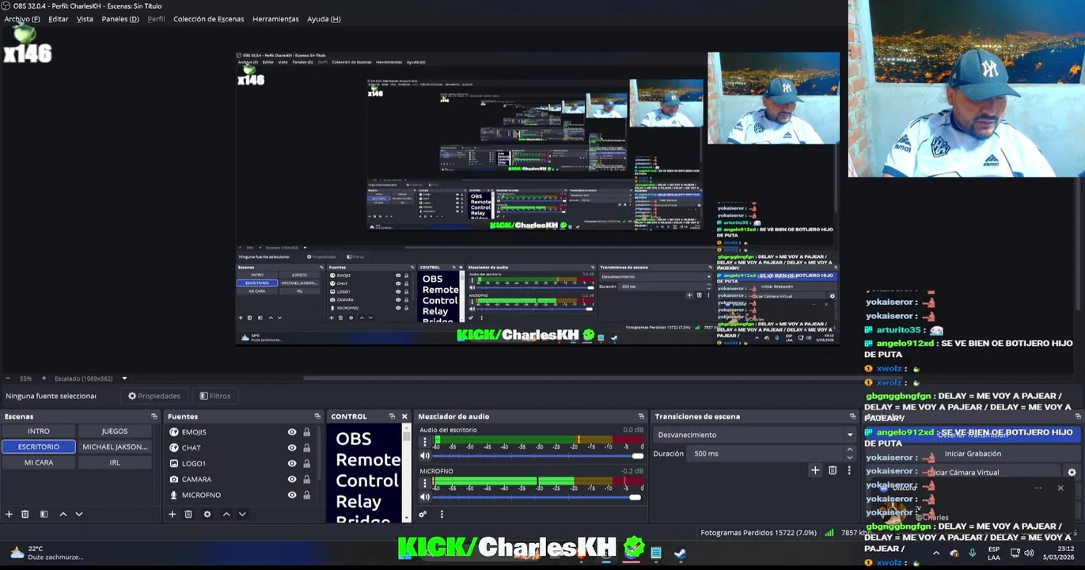Click the CONTROL panel vertical scrollbar
Screen dimensions: 1085x570
[x=407, y=473]
